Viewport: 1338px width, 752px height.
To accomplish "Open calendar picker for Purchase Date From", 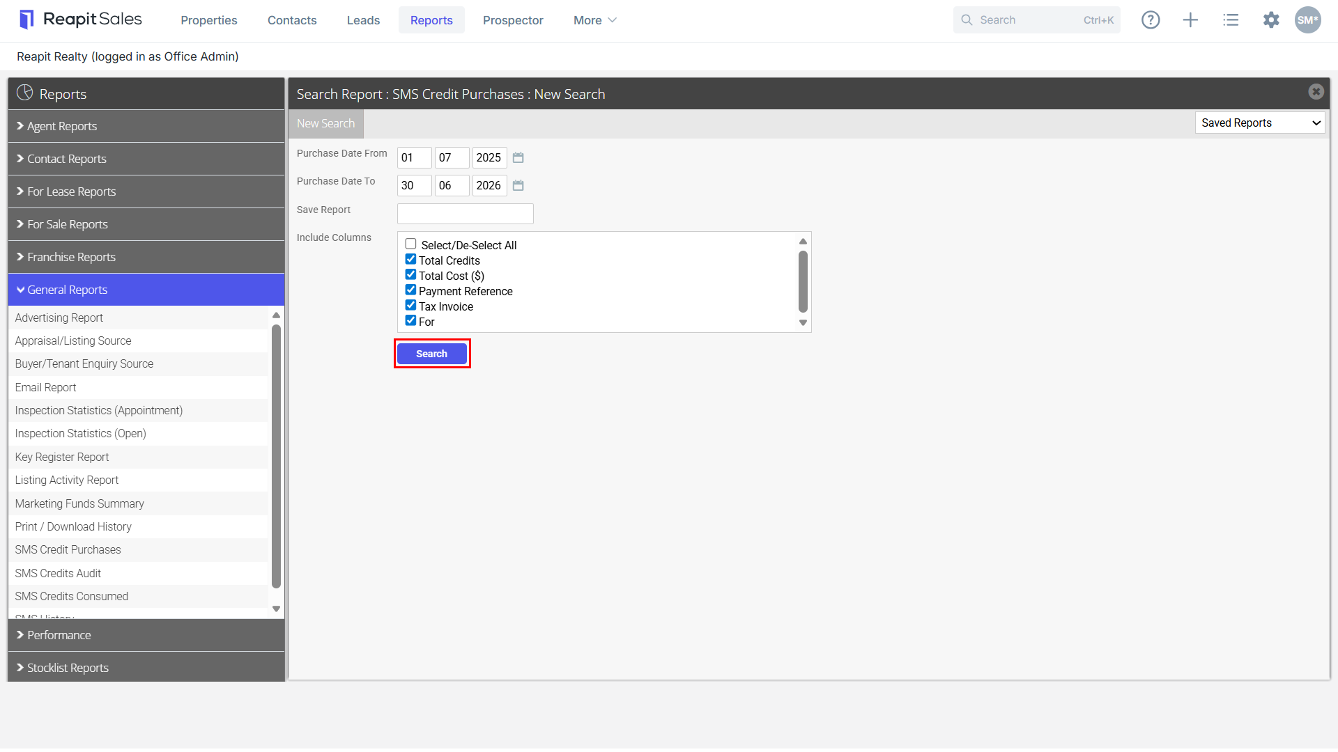I will point(518,158).
